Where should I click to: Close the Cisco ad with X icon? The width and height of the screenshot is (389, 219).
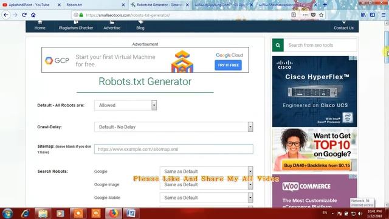(355, 58)
